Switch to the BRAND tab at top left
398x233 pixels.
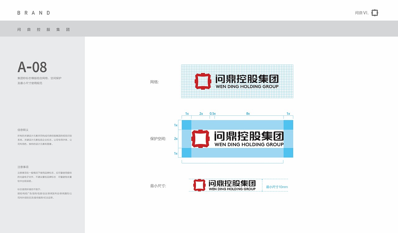[x=33, y=13]
